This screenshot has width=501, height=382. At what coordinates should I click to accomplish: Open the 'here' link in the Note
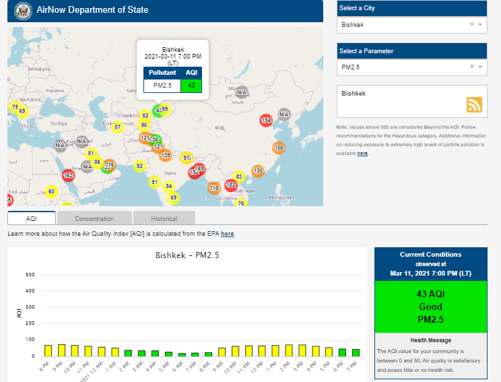(362, 154)
